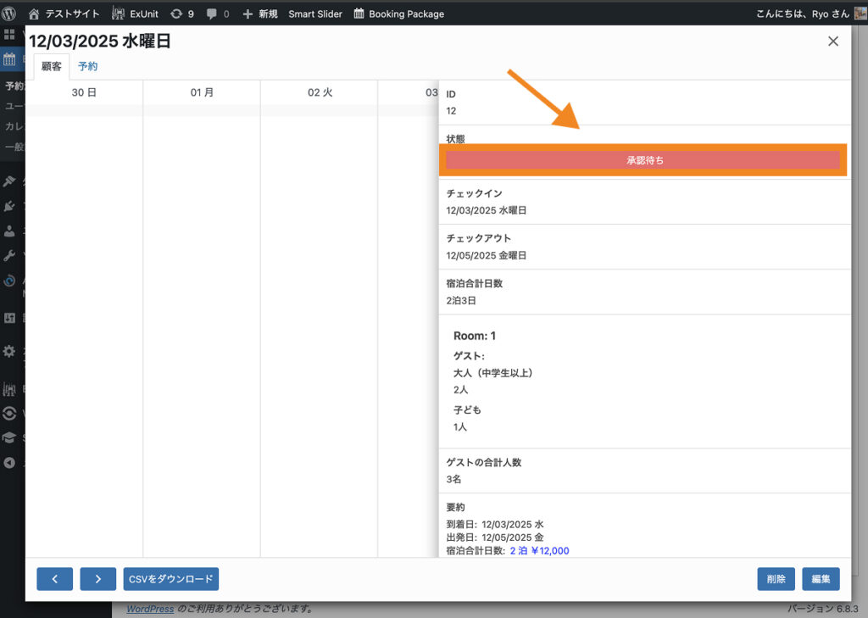Click the CSVをダウンロード button
This screenshot has width=868, height=618.
click(x=171, y=579)
